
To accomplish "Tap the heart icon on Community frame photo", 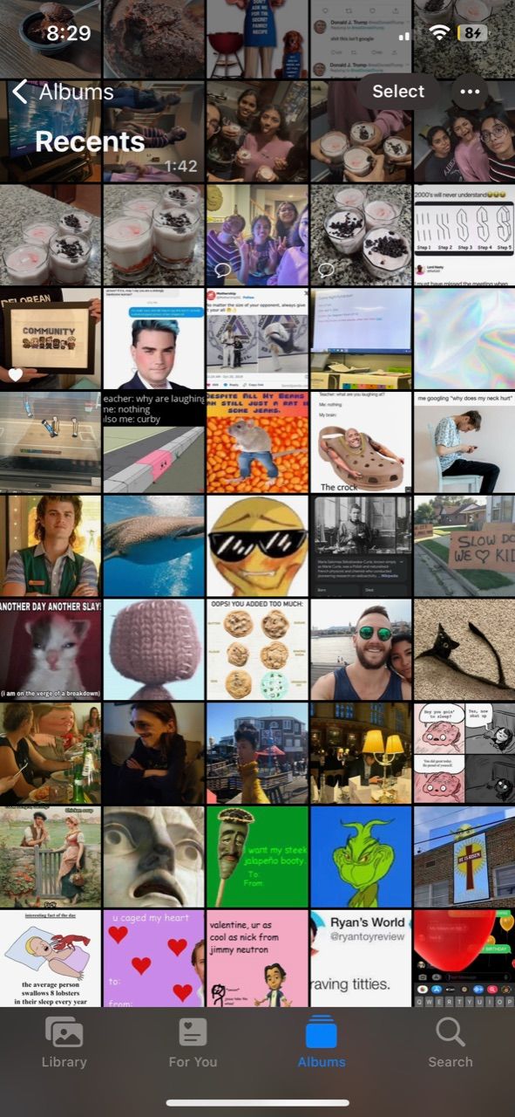I will (15, 375).
